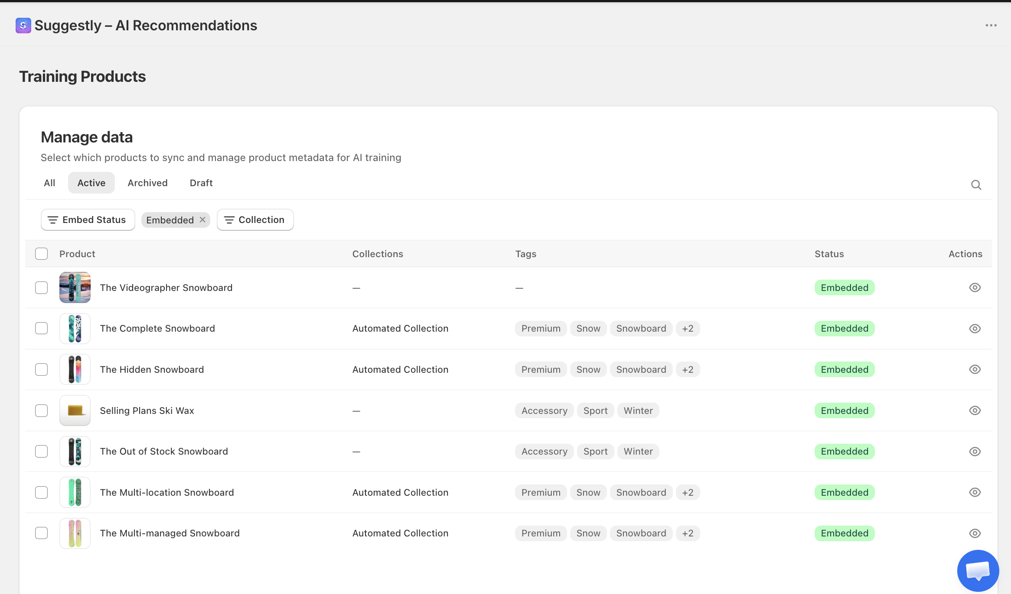
Task: View details for The Videographer Snowboard
Action: coord(975,287)
